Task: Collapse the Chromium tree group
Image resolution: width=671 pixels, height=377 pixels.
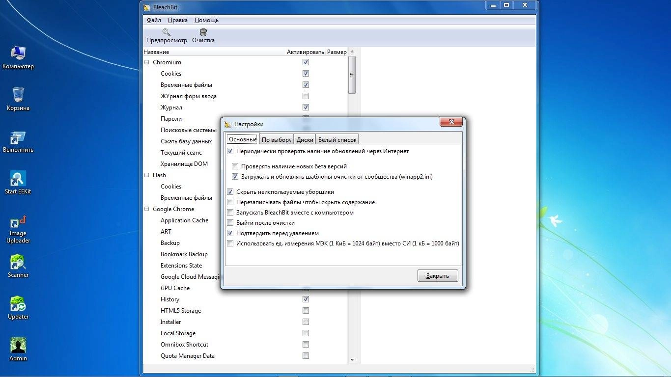Action: point(147,62)
